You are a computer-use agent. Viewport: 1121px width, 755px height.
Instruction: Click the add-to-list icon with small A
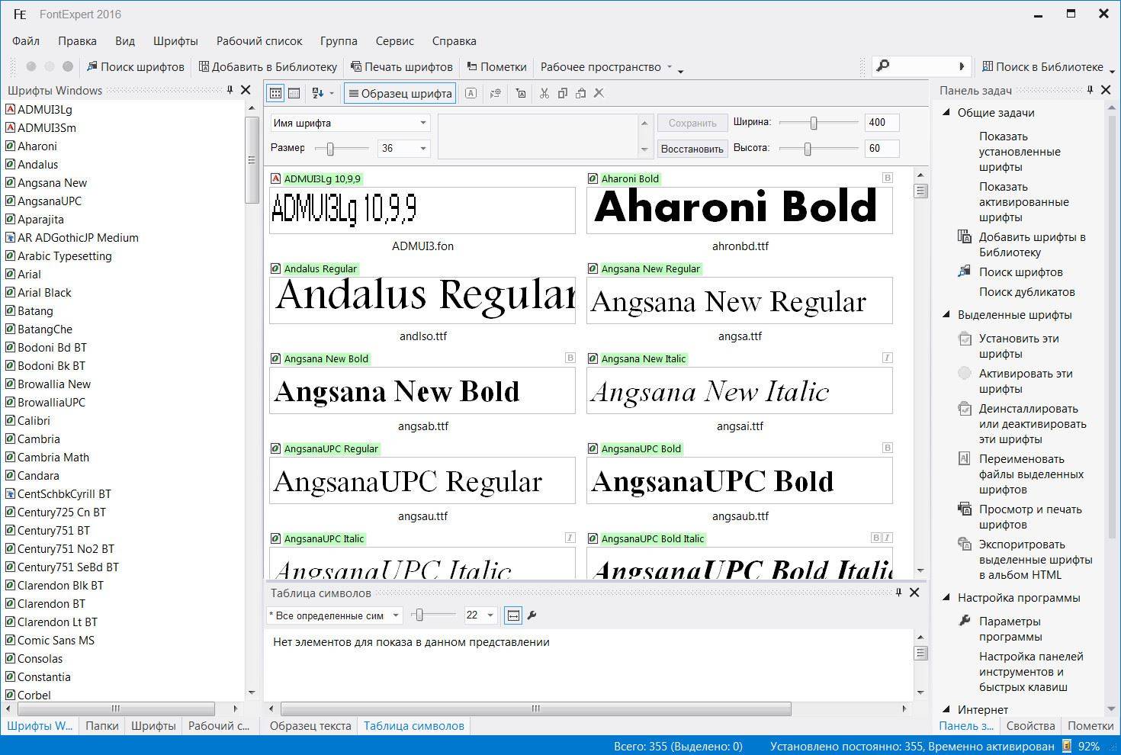click(520, 93)
